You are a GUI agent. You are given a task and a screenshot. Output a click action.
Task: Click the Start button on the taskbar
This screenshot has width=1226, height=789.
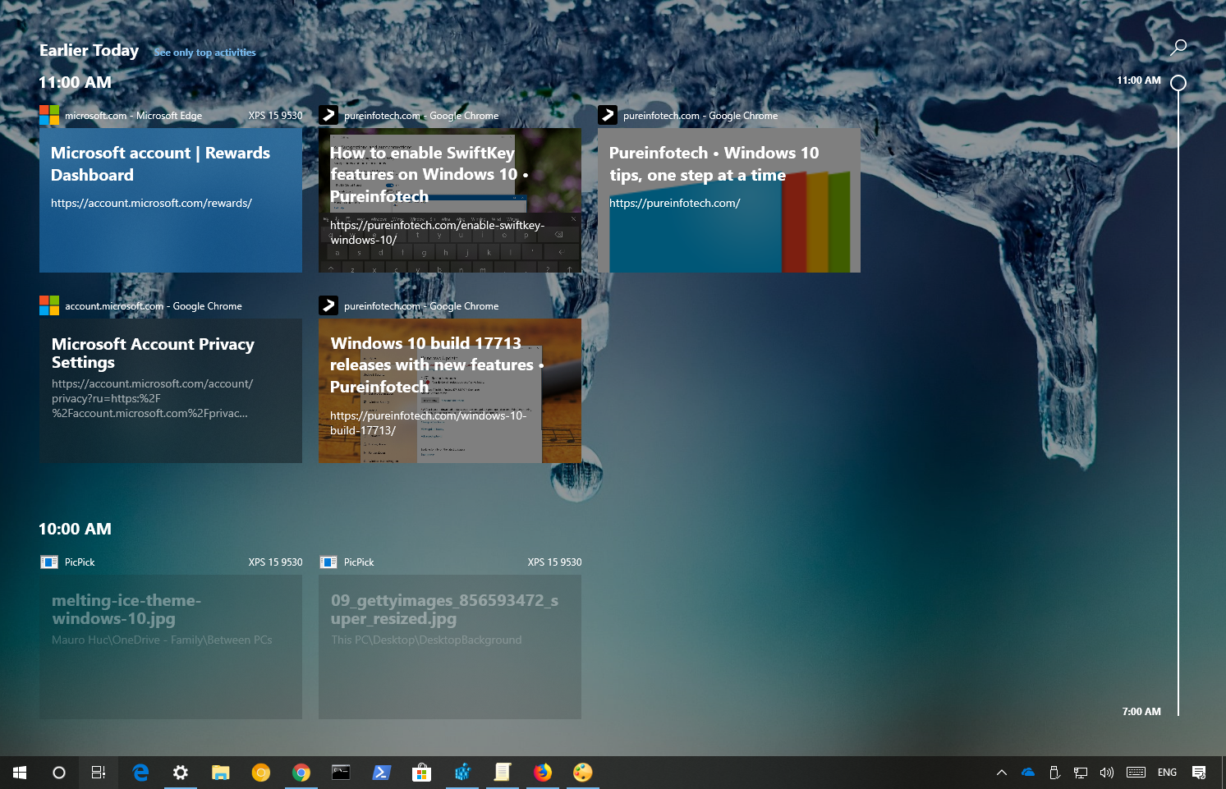click(20, 773)
